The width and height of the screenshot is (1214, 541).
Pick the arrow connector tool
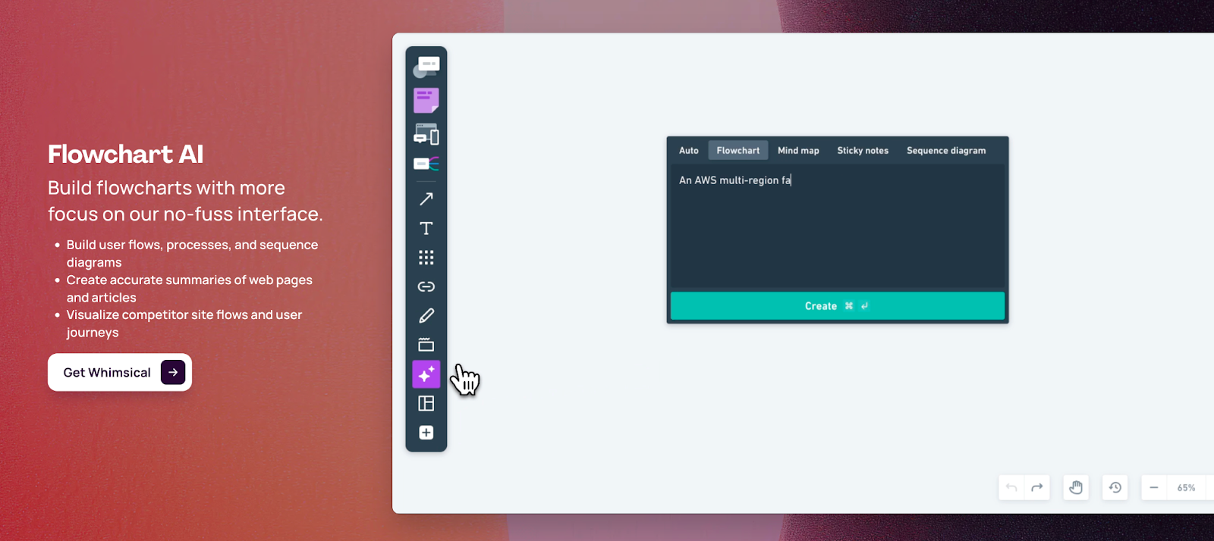point(426,199)
